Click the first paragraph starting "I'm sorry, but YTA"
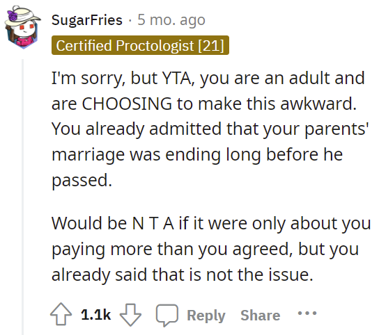 210,129
